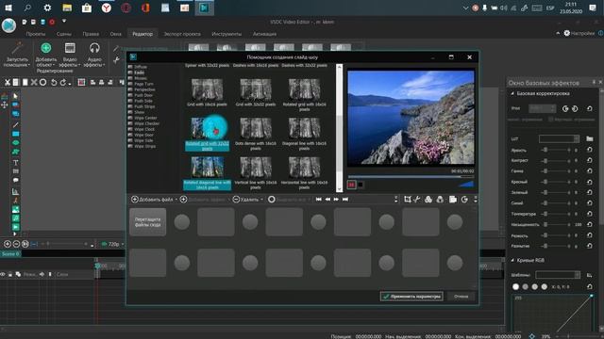Select the ellipse shape tool in left toolbar

click(x=15, y=143)
